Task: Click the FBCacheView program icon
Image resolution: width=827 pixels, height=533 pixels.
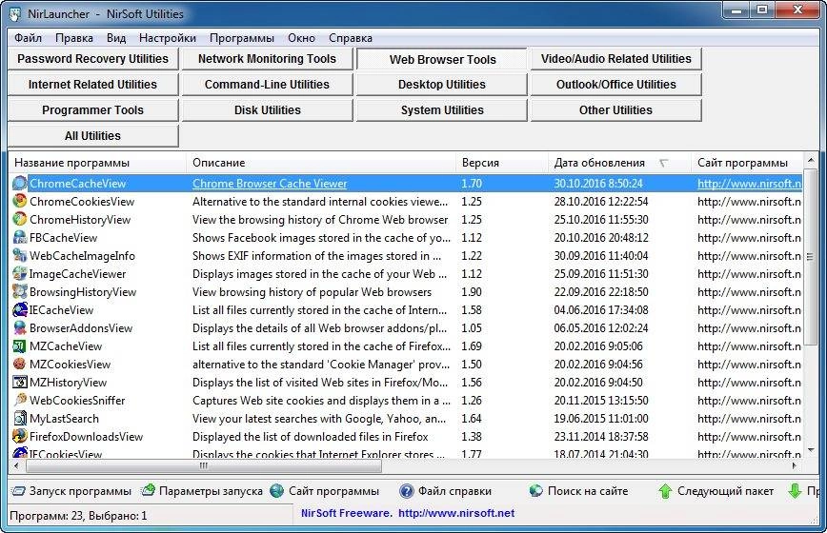Action: point(19,238)
